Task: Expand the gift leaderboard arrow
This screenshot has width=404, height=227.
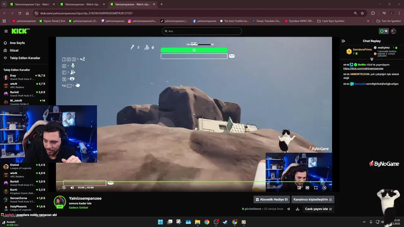Action: (x=372, y=59)
